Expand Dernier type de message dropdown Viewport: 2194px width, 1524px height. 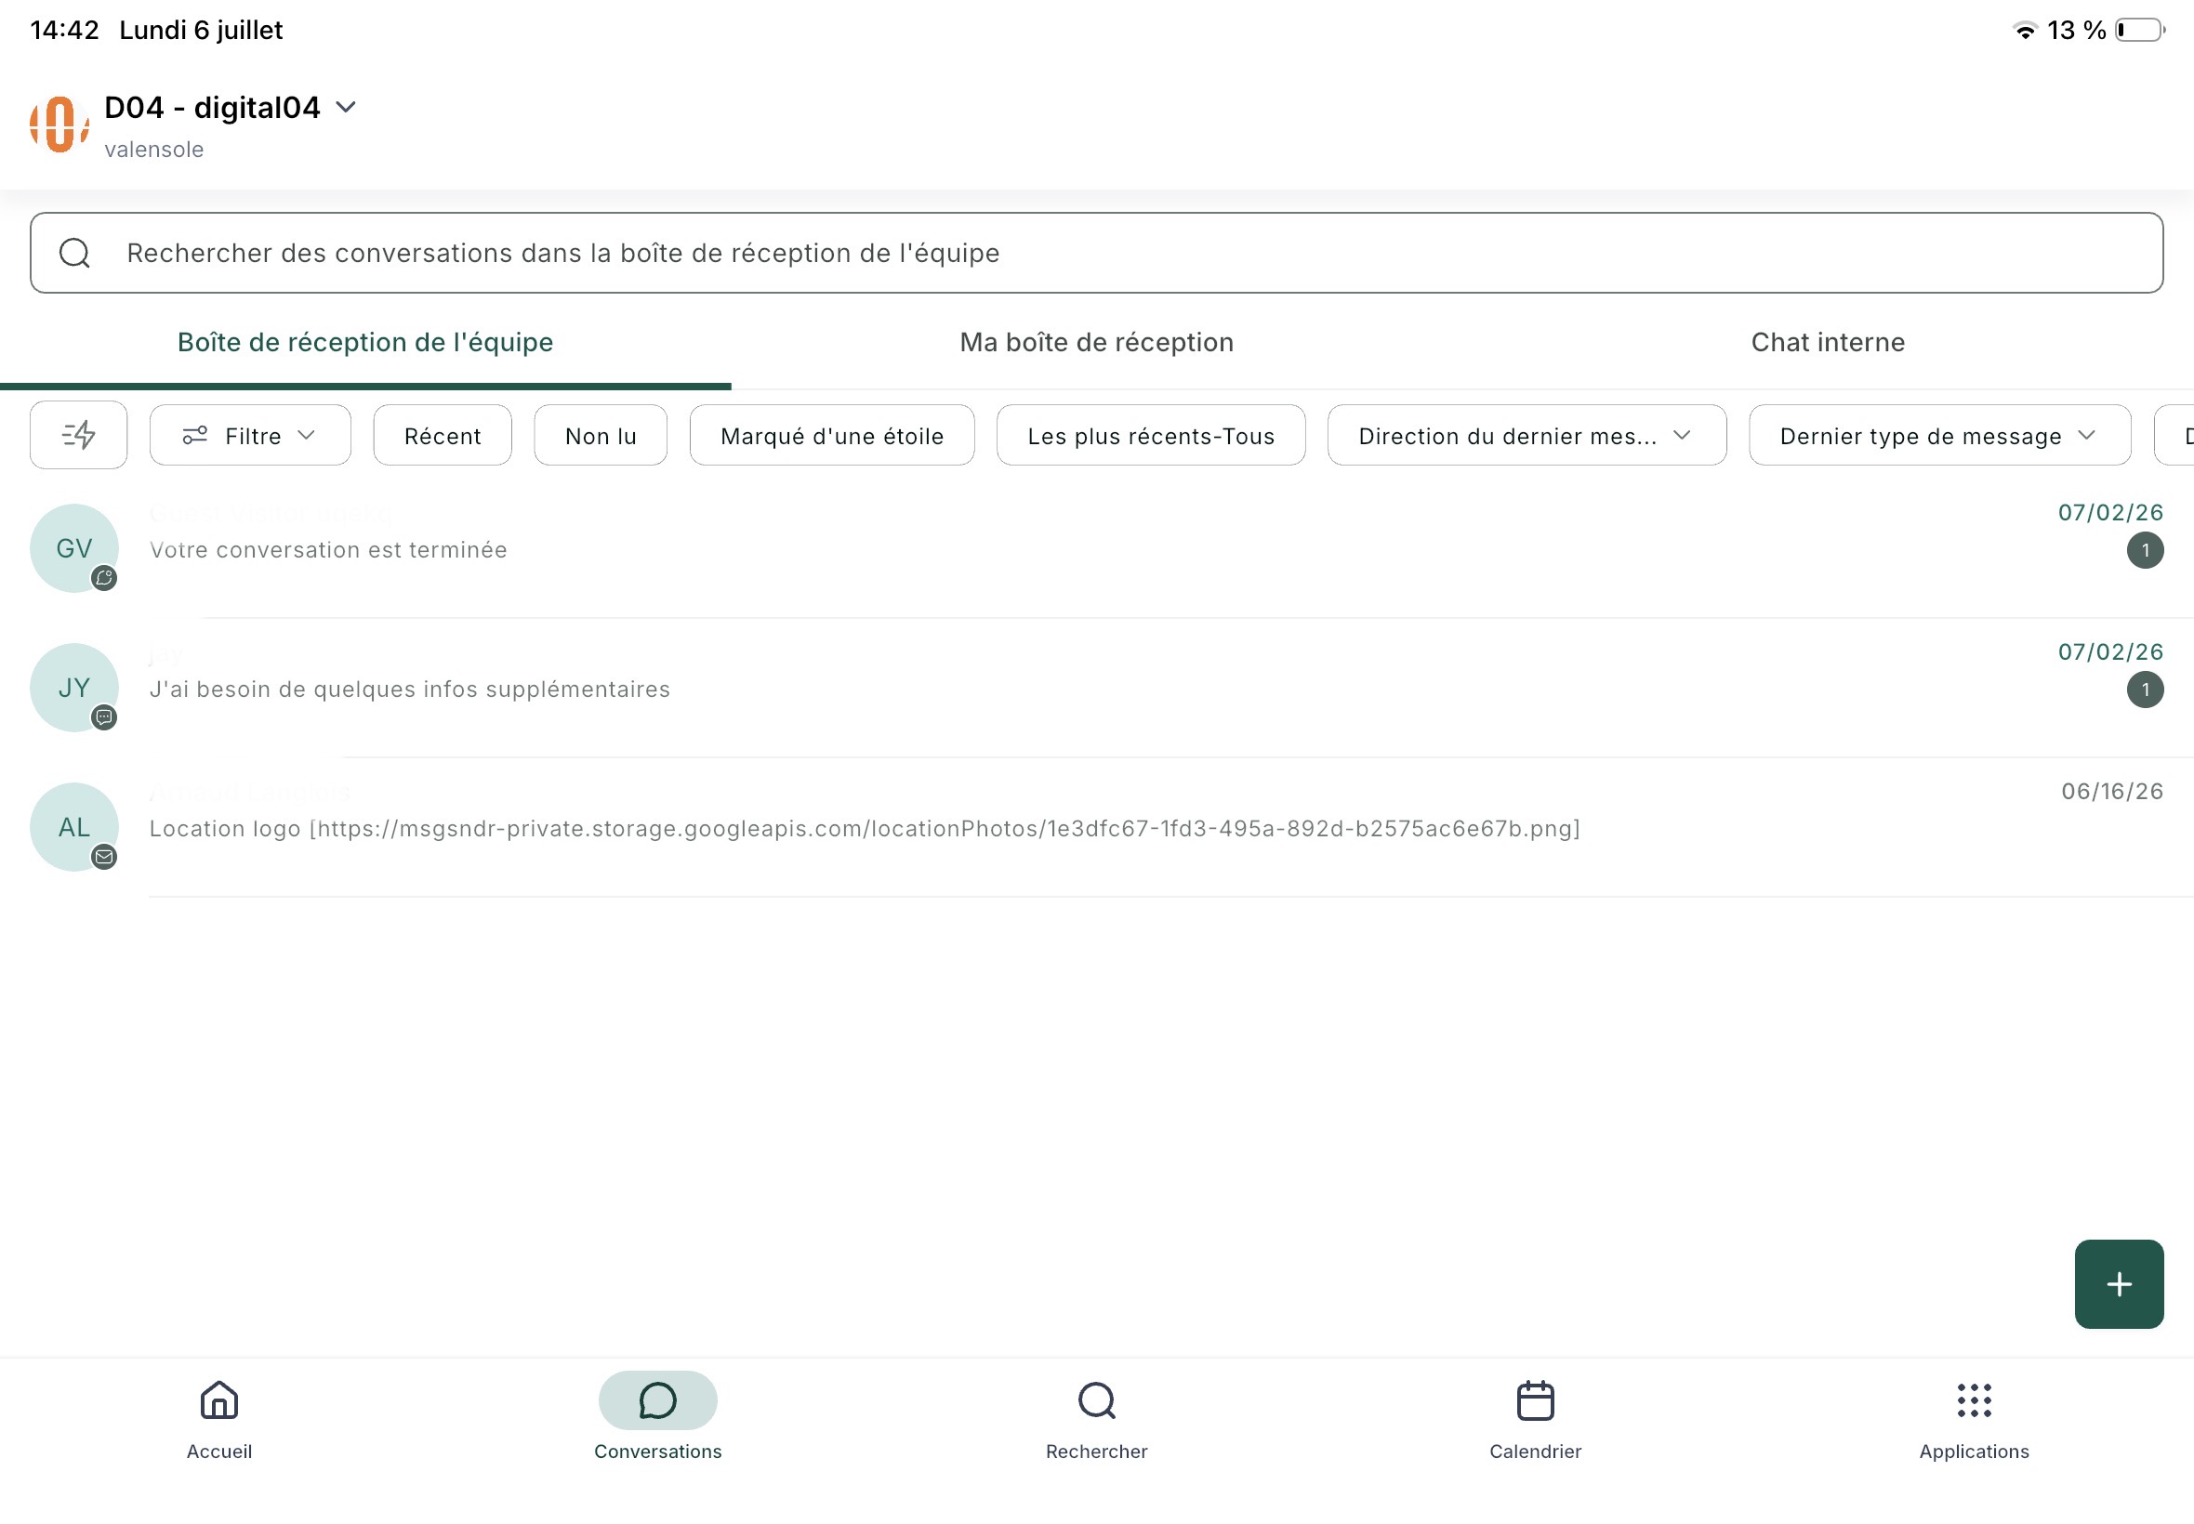(x=1939, y=436)
